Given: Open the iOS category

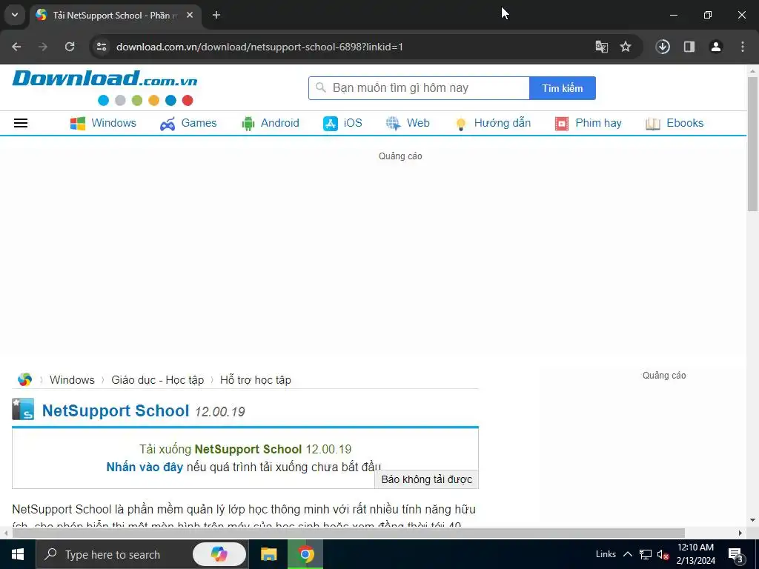Looking at the screenshot, I should pyautogui.click(x=342, y=123).
